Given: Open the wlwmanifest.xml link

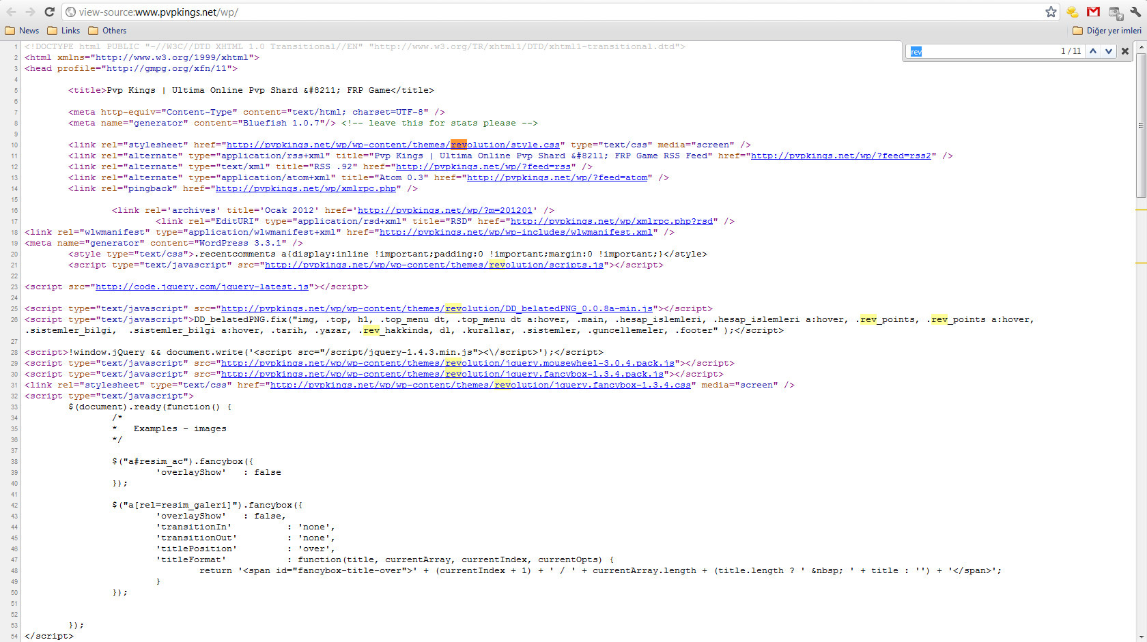Looking at the screenshot, I should click(x=516, y=232).
